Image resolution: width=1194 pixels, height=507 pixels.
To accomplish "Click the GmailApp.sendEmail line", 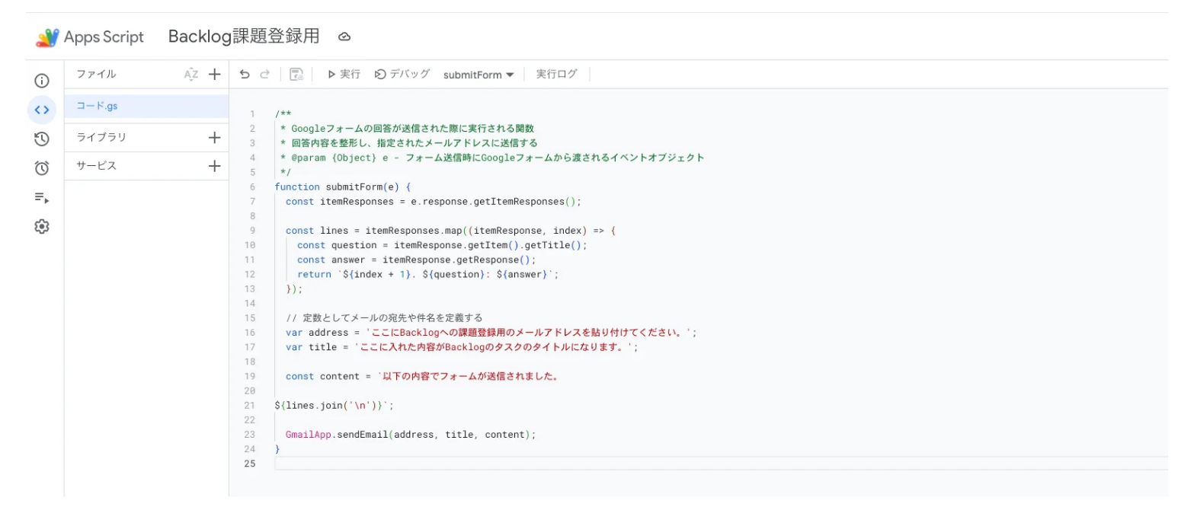I will coord(411,435).
